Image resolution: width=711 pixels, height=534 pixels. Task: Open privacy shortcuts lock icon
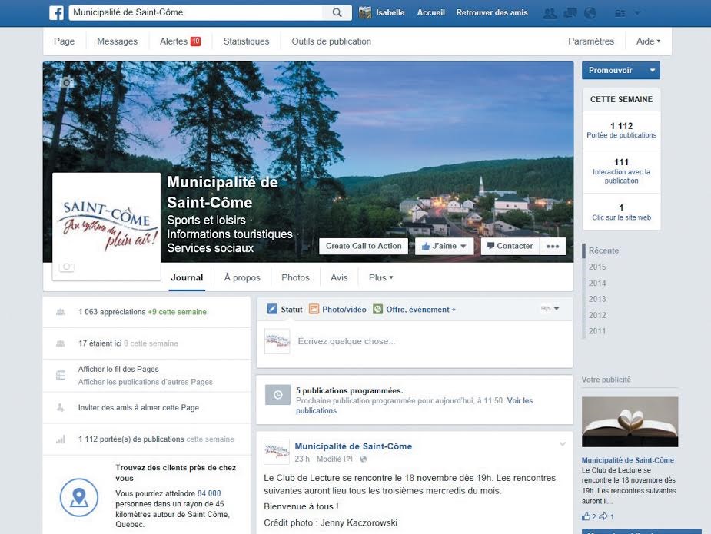coord(620,14)
